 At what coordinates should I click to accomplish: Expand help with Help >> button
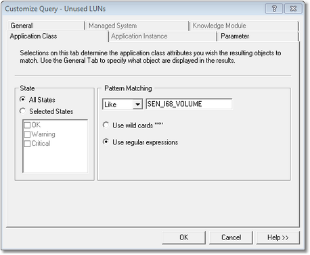coord(278,237)
